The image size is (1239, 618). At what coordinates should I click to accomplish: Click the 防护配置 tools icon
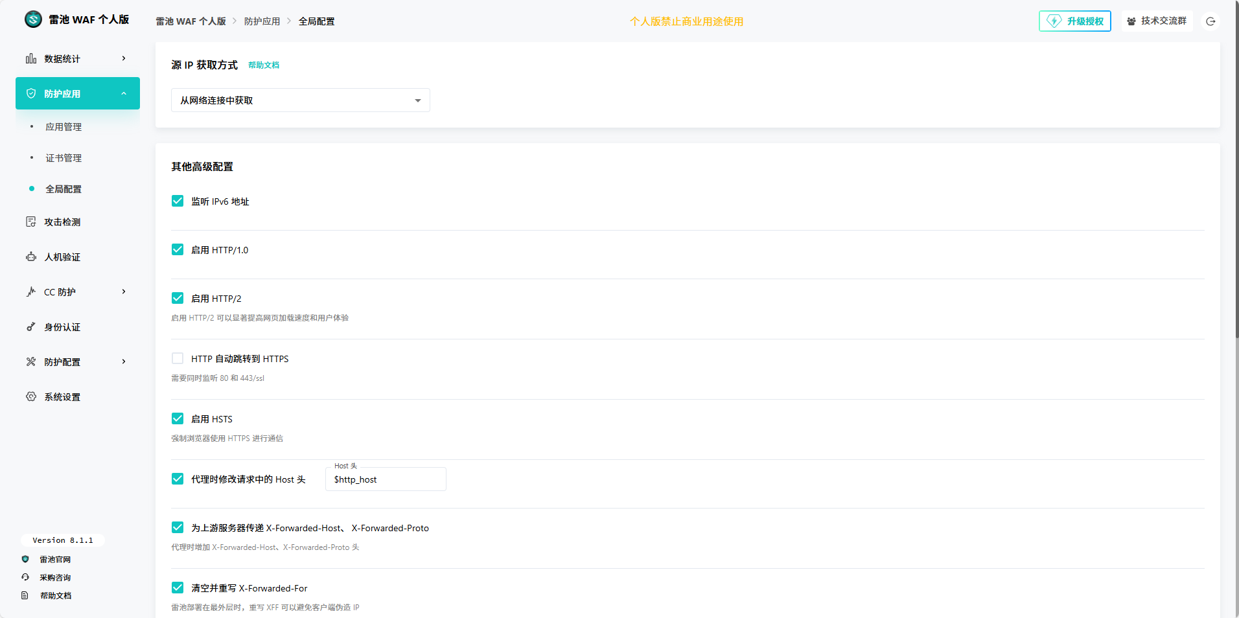pos(31,361)
